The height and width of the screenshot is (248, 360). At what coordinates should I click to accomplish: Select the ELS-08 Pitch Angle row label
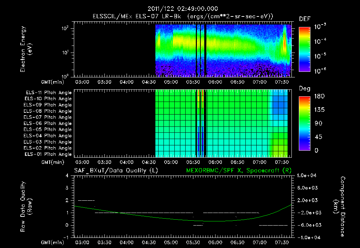[48, 111]
